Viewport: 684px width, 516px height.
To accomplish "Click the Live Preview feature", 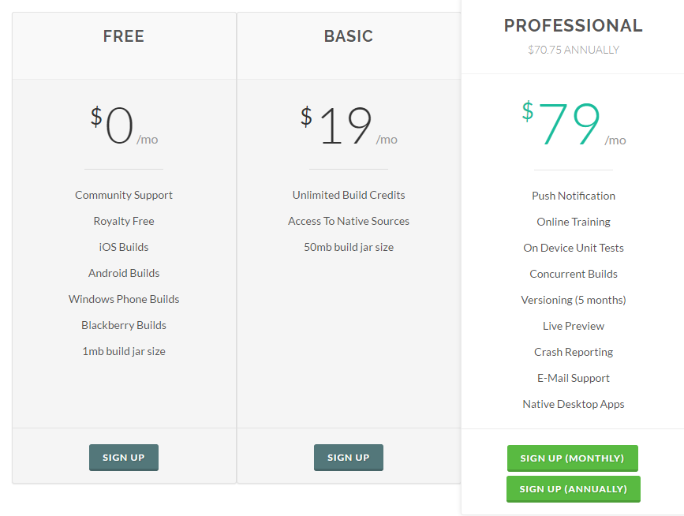I will [574, 326].
